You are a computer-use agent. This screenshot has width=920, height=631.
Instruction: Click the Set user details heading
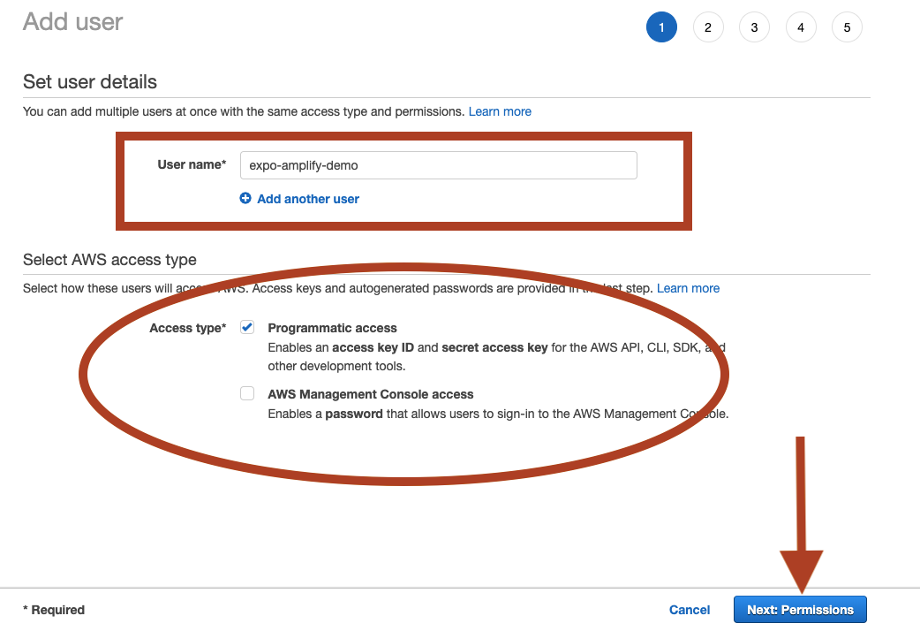pos(89,81)
